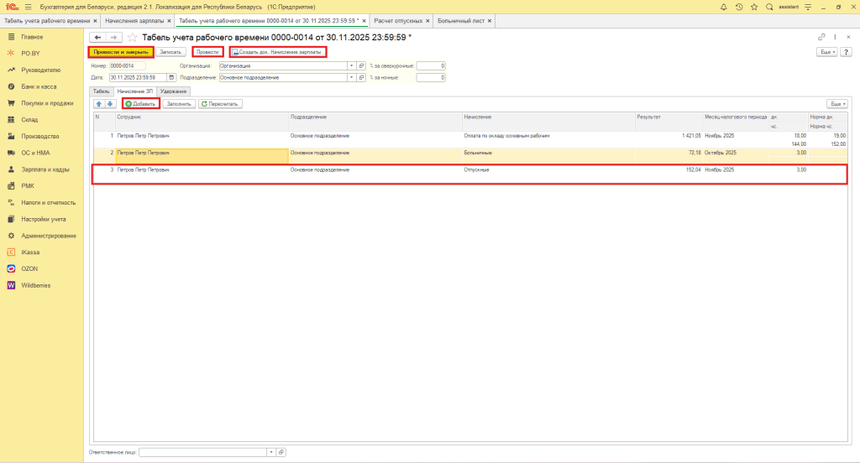The image size is (860, 463).
Task: Click the copy link chain icon
Action: click(x=821, y=38)
